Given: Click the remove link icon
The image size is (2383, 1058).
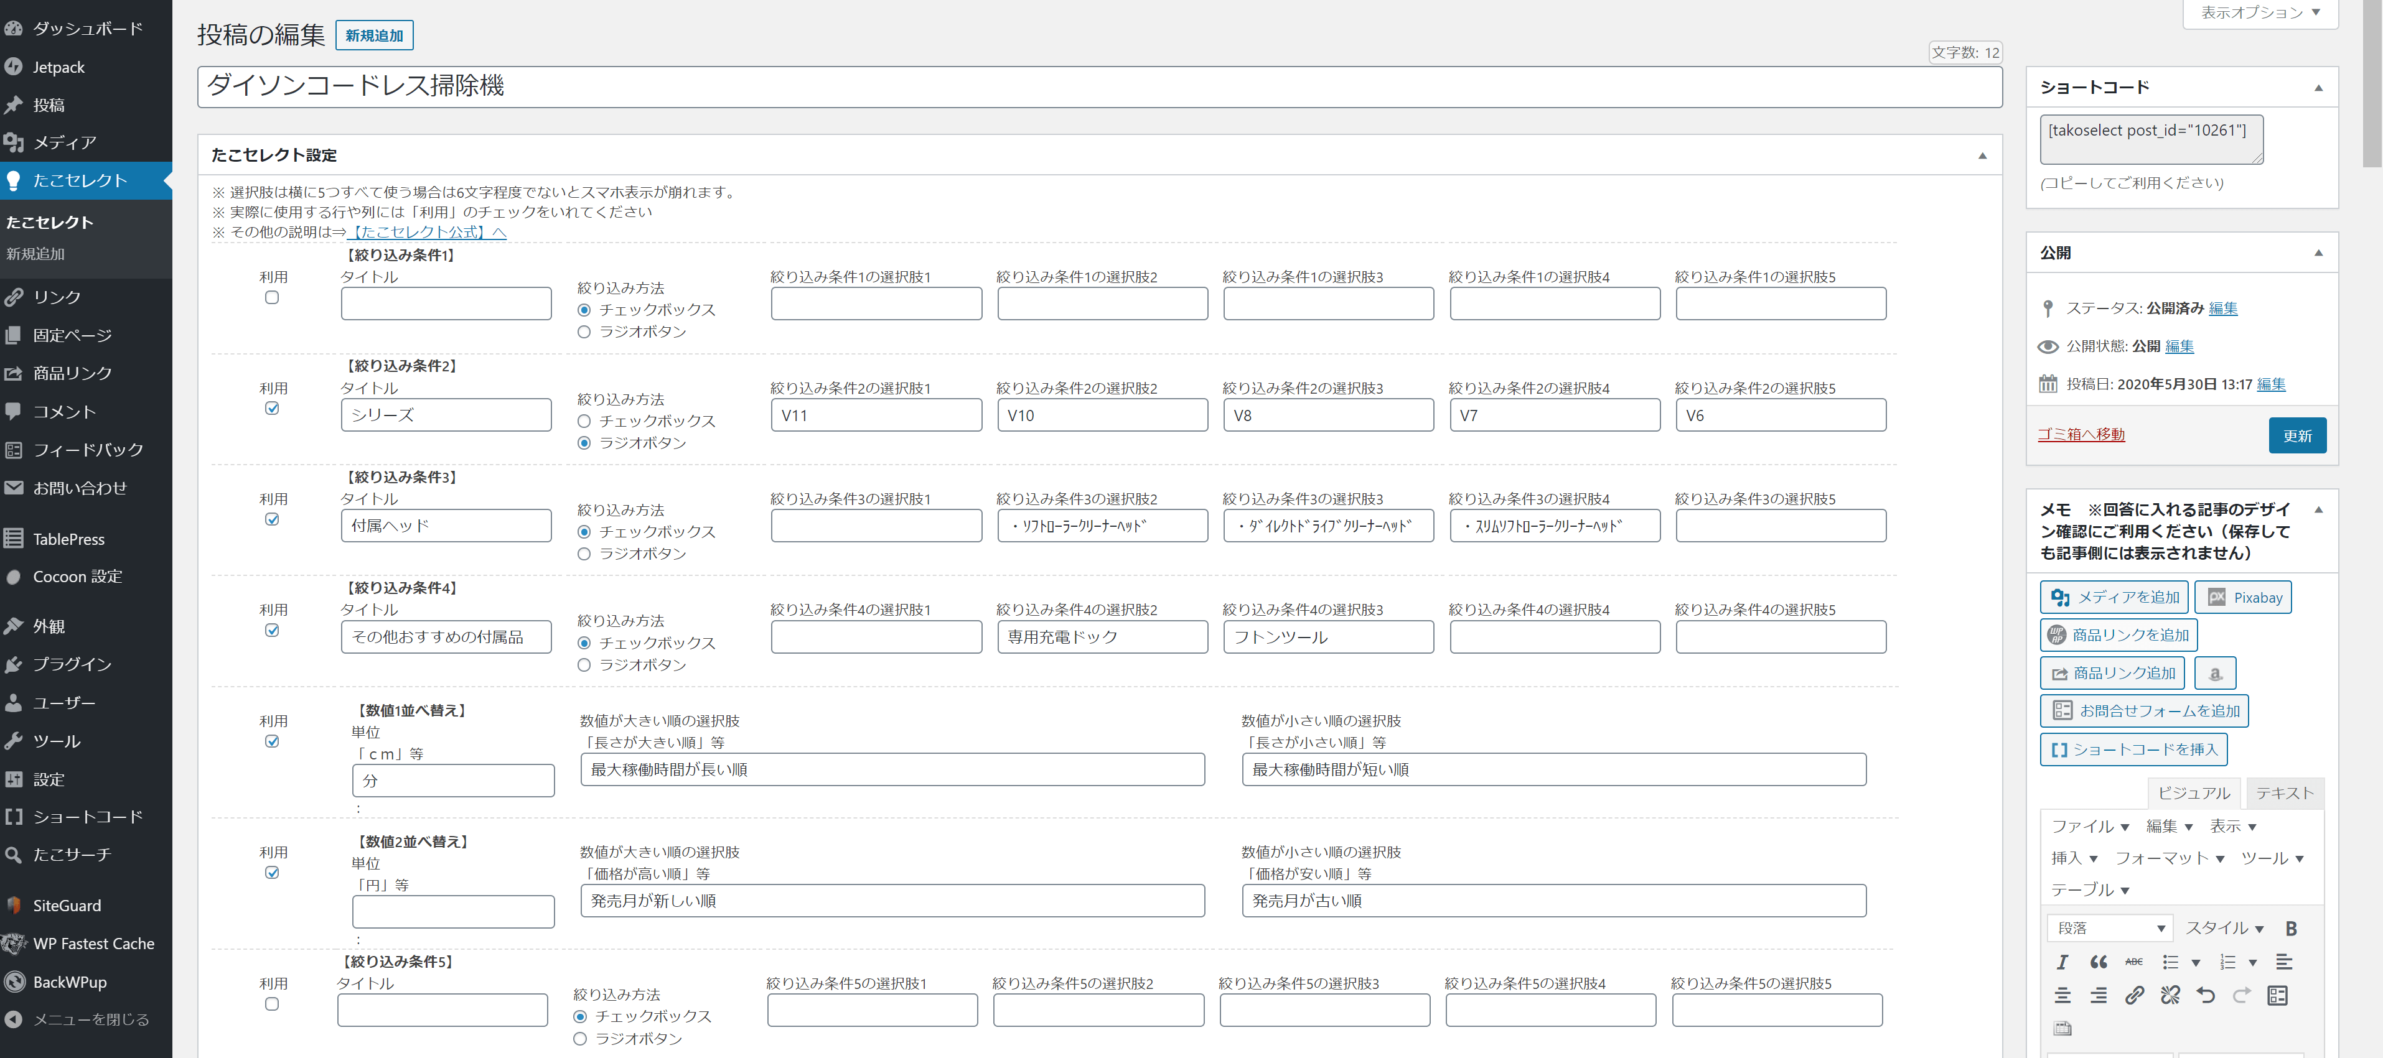Looking at the screenshot, I should (x=2170, y=995).
